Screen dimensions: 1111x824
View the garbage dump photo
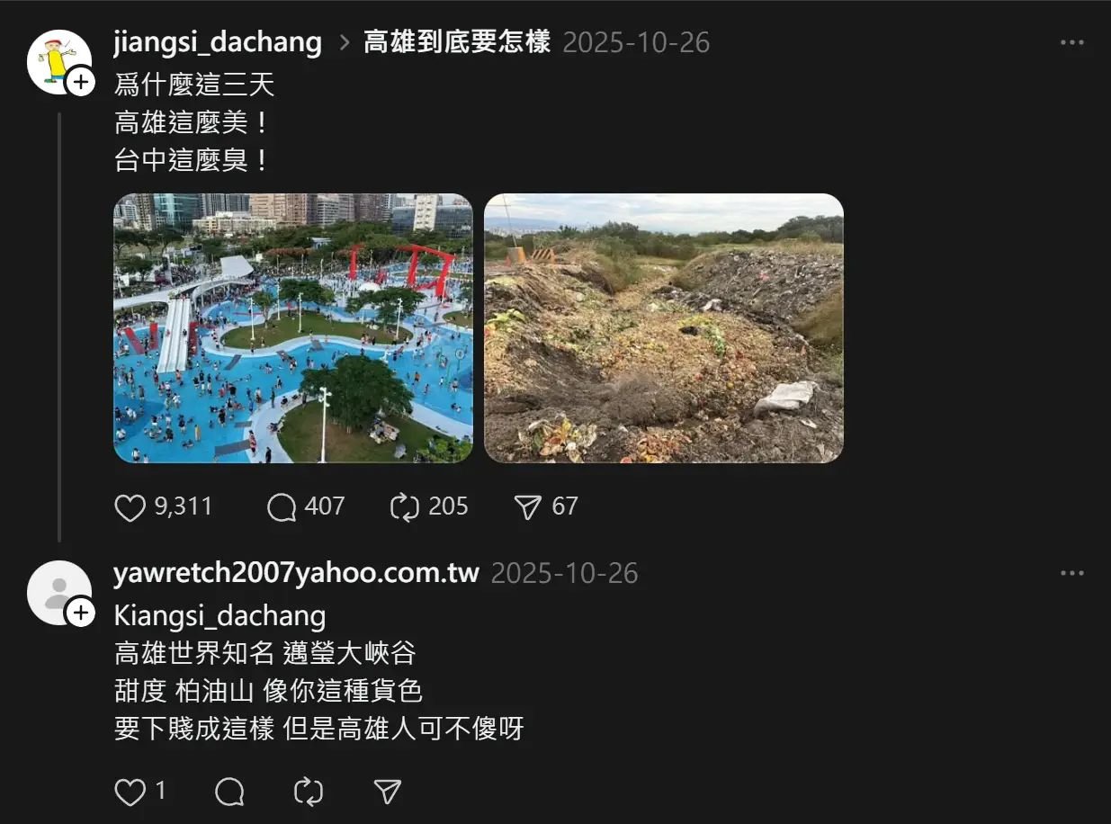(664, 328)
